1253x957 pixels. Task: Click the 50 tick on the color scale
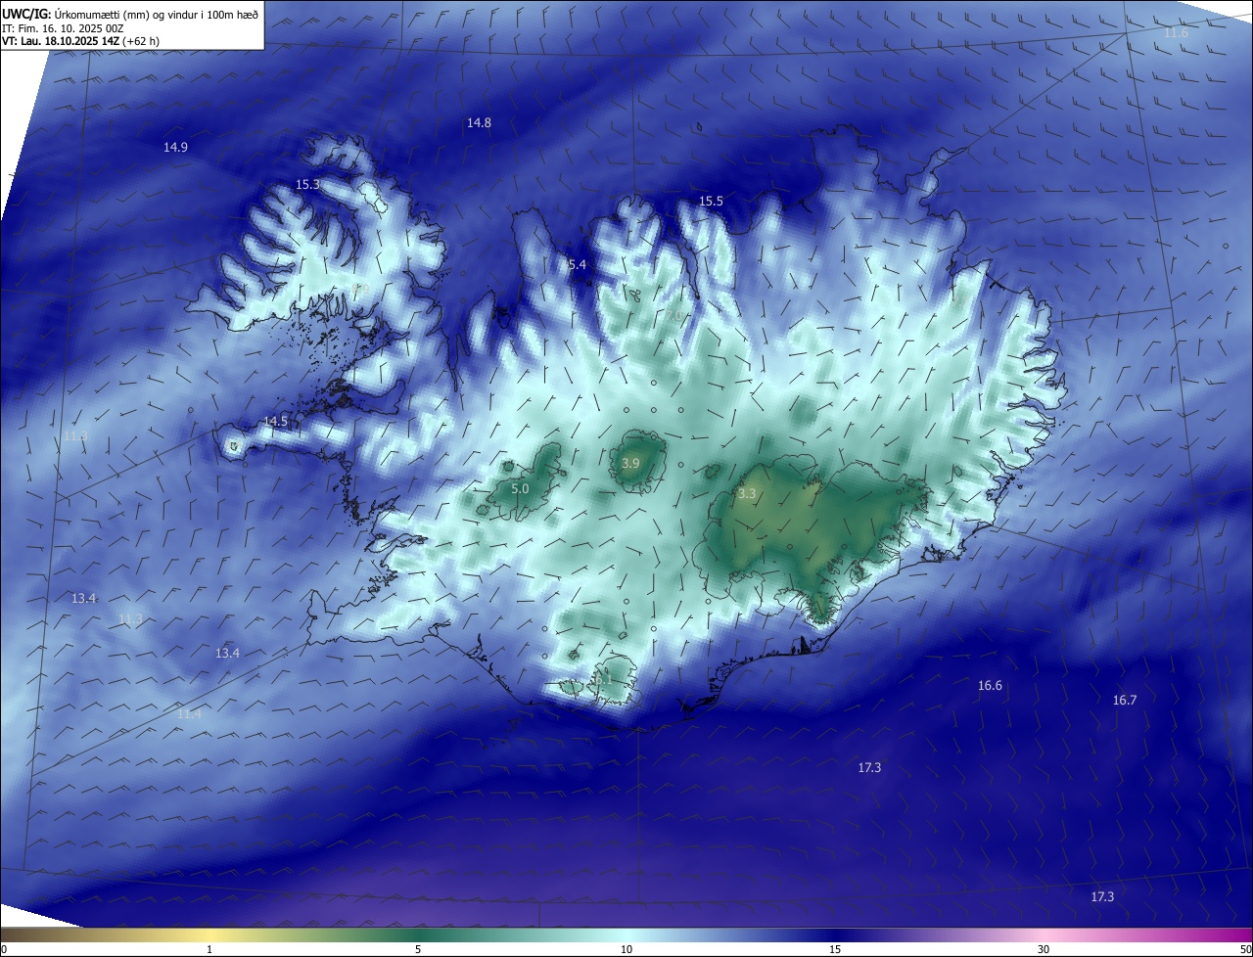pyautogui.click(x=1245, y=949)
